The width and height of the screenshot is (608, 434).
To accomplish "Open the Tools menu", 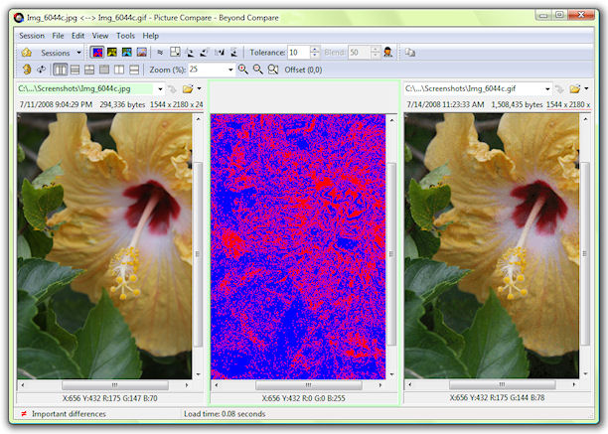I will click(x=125, y=36).
